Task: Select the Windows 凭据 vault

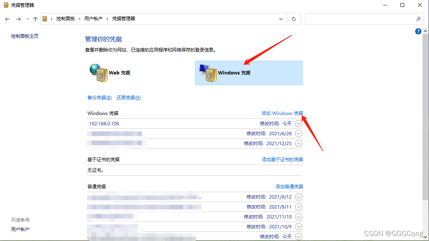Action: click(x=249, y=73)
